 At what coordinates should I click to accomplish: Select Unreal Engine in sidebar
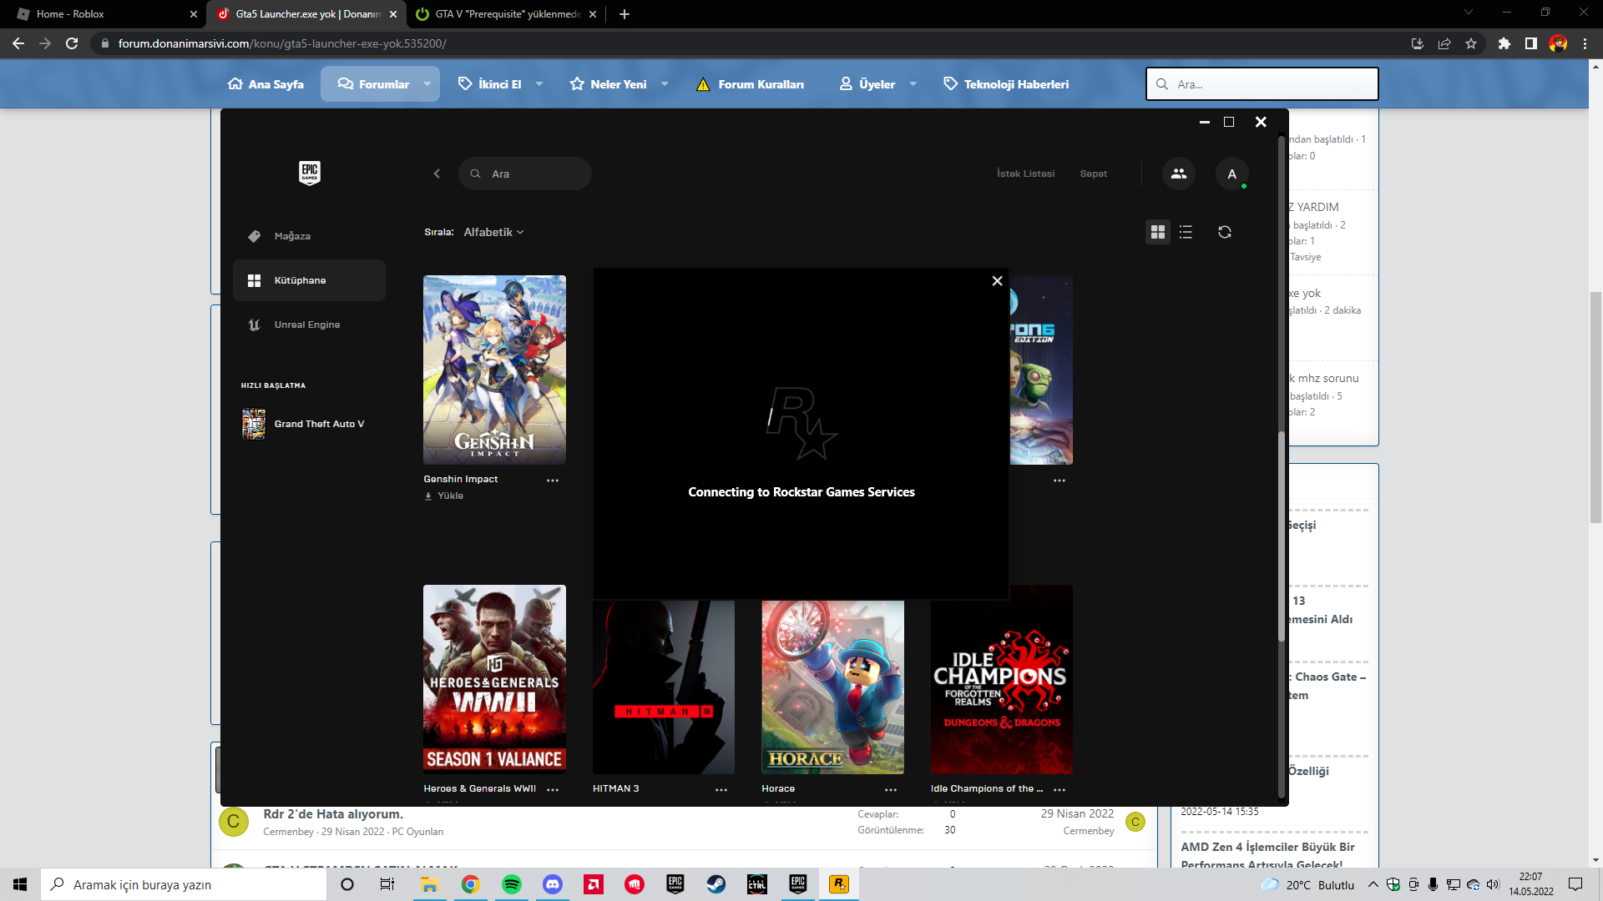[x=306, y=325]
